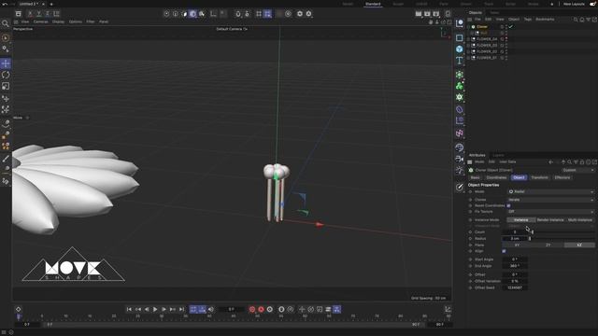This screenshot has width=598, height=336.
Task: Toggle Reset Coordinates checkbox
Action: pos(508,205)
